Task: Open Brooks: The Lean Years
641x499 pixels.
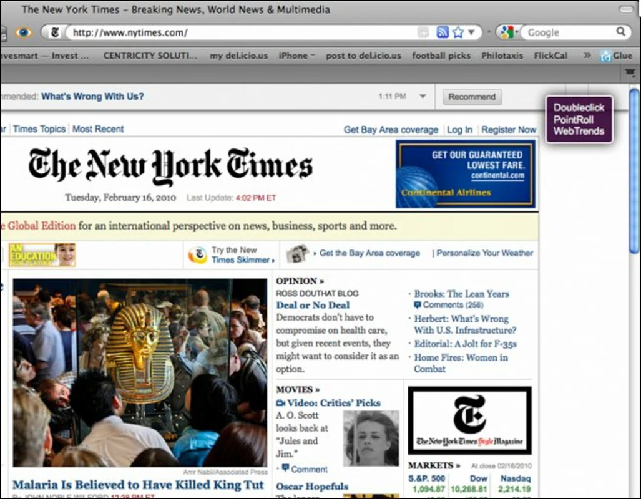Action: coord(461,294)
